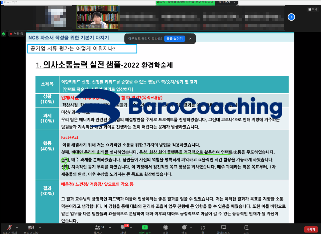321x234 pixels.
Task: Open the reactions smiley icon
Action: (184, 228)
